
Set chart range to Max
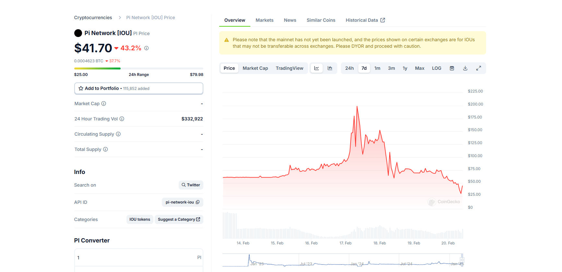coord(420,68)
